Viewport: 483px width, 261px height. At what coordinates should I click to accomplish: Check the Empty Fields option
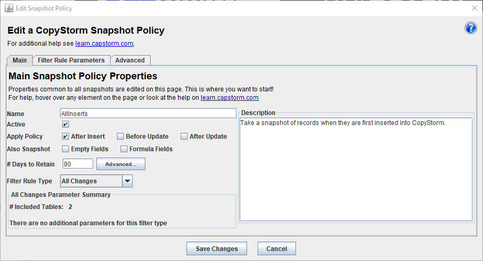(x=65, y=149)
